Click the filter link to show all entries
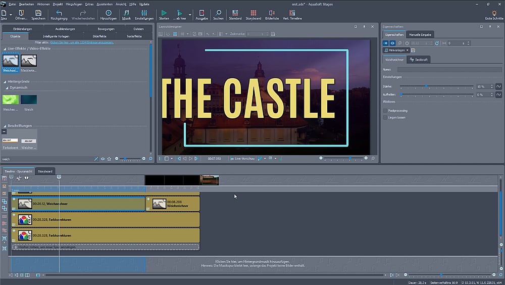 81,42
